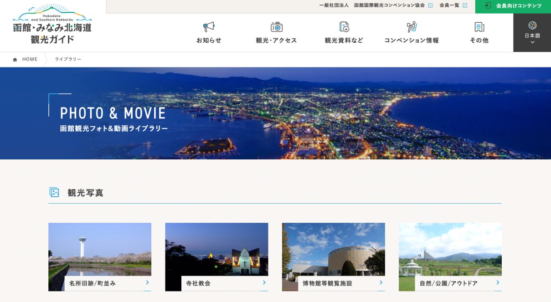Click the globe icon for language selection
551x302 pixels.
[x=532, y=26]
